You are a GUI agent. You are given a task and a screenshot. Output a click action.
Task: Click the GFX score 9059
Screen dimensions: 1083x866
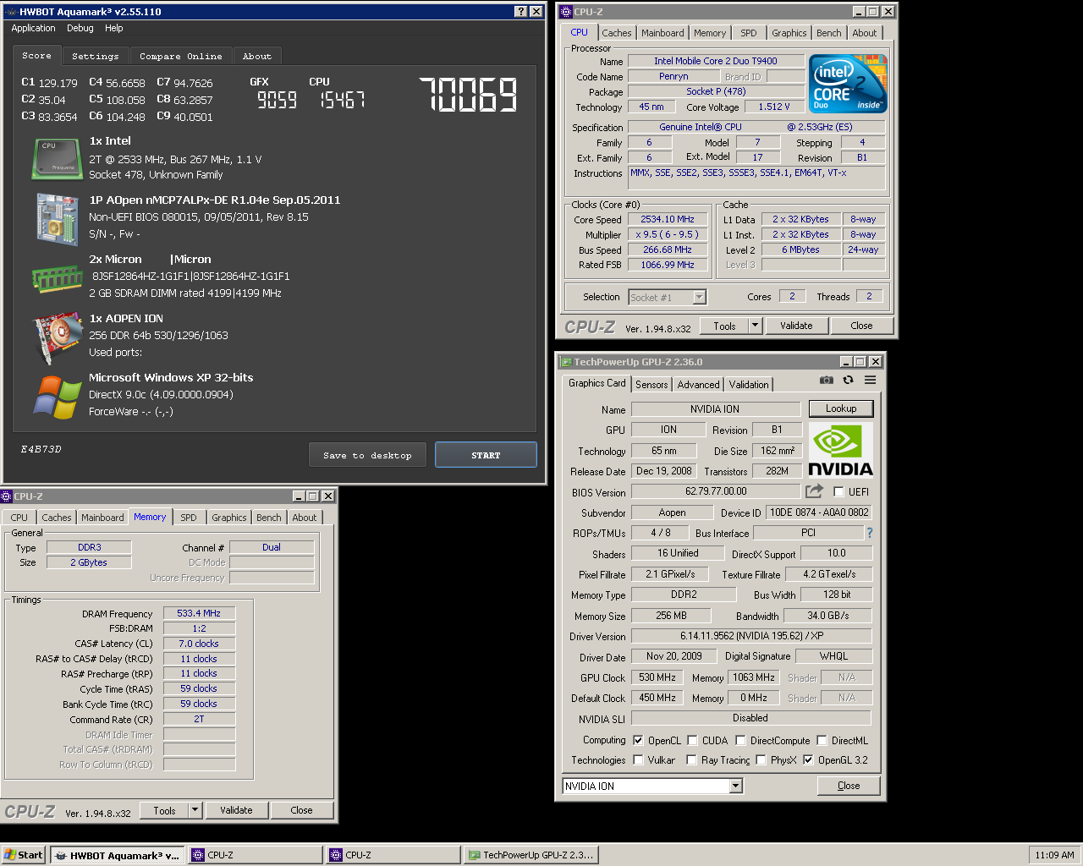[x=277, y=100]
